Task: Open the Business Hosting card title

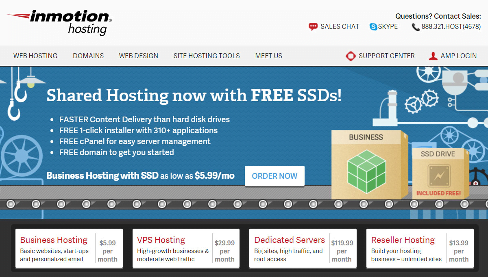Action: (x=54, y=240)
